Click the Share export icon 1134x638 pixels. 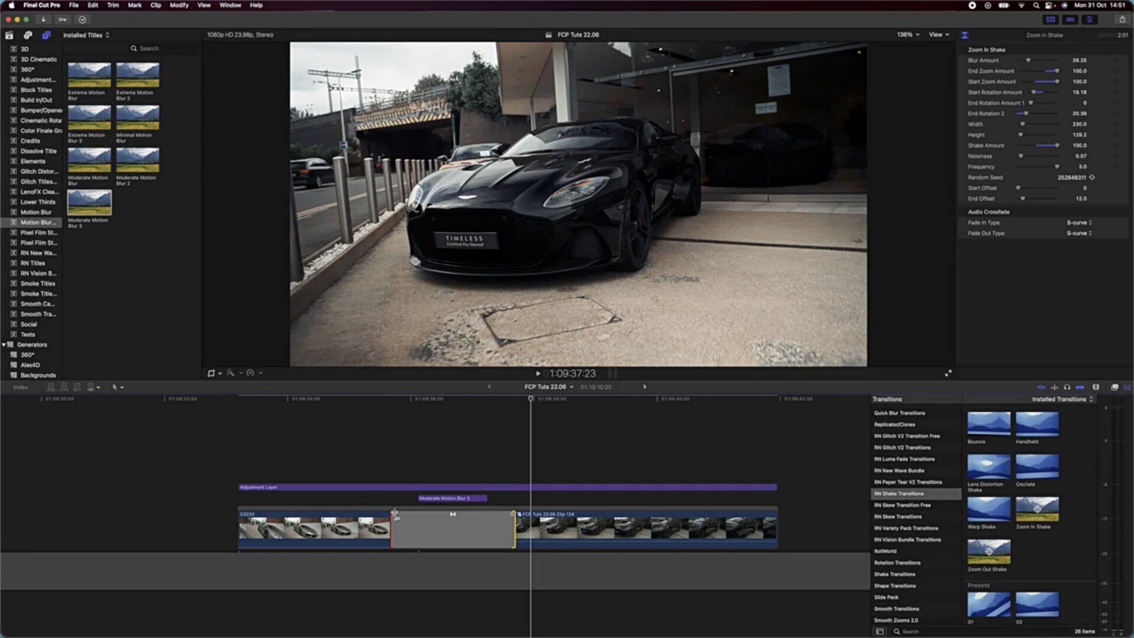1122,19
